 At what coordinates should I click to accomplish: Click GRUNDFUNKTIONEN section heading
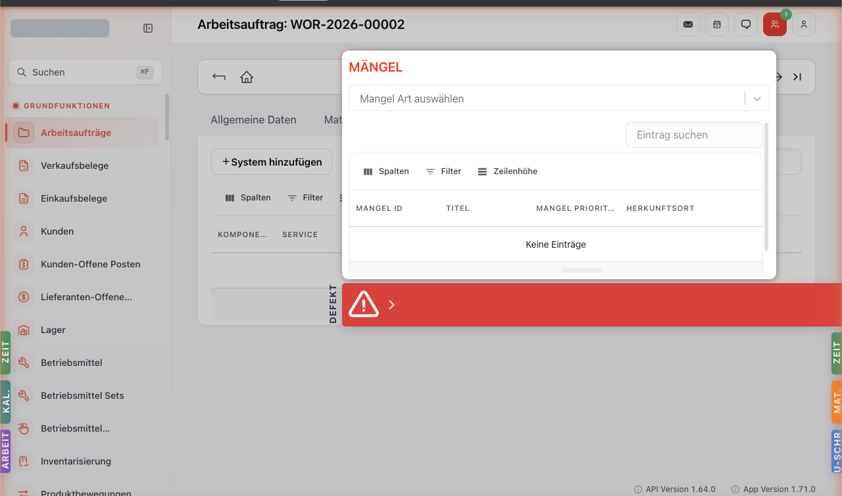[66, 106]
